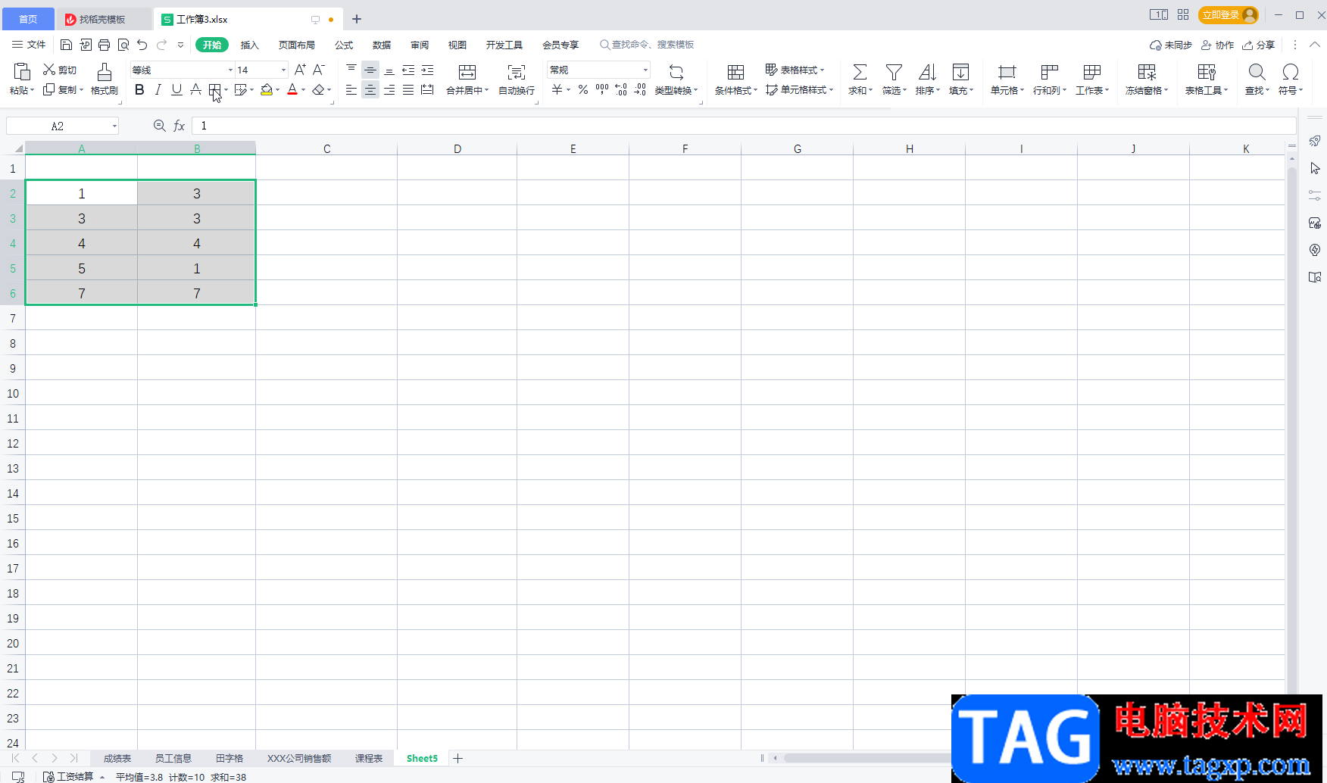This screenshot has height=783, width=1327.
Task: Click the Wrap Text icon
Action: pyautogui.click(x=517, y=72)
